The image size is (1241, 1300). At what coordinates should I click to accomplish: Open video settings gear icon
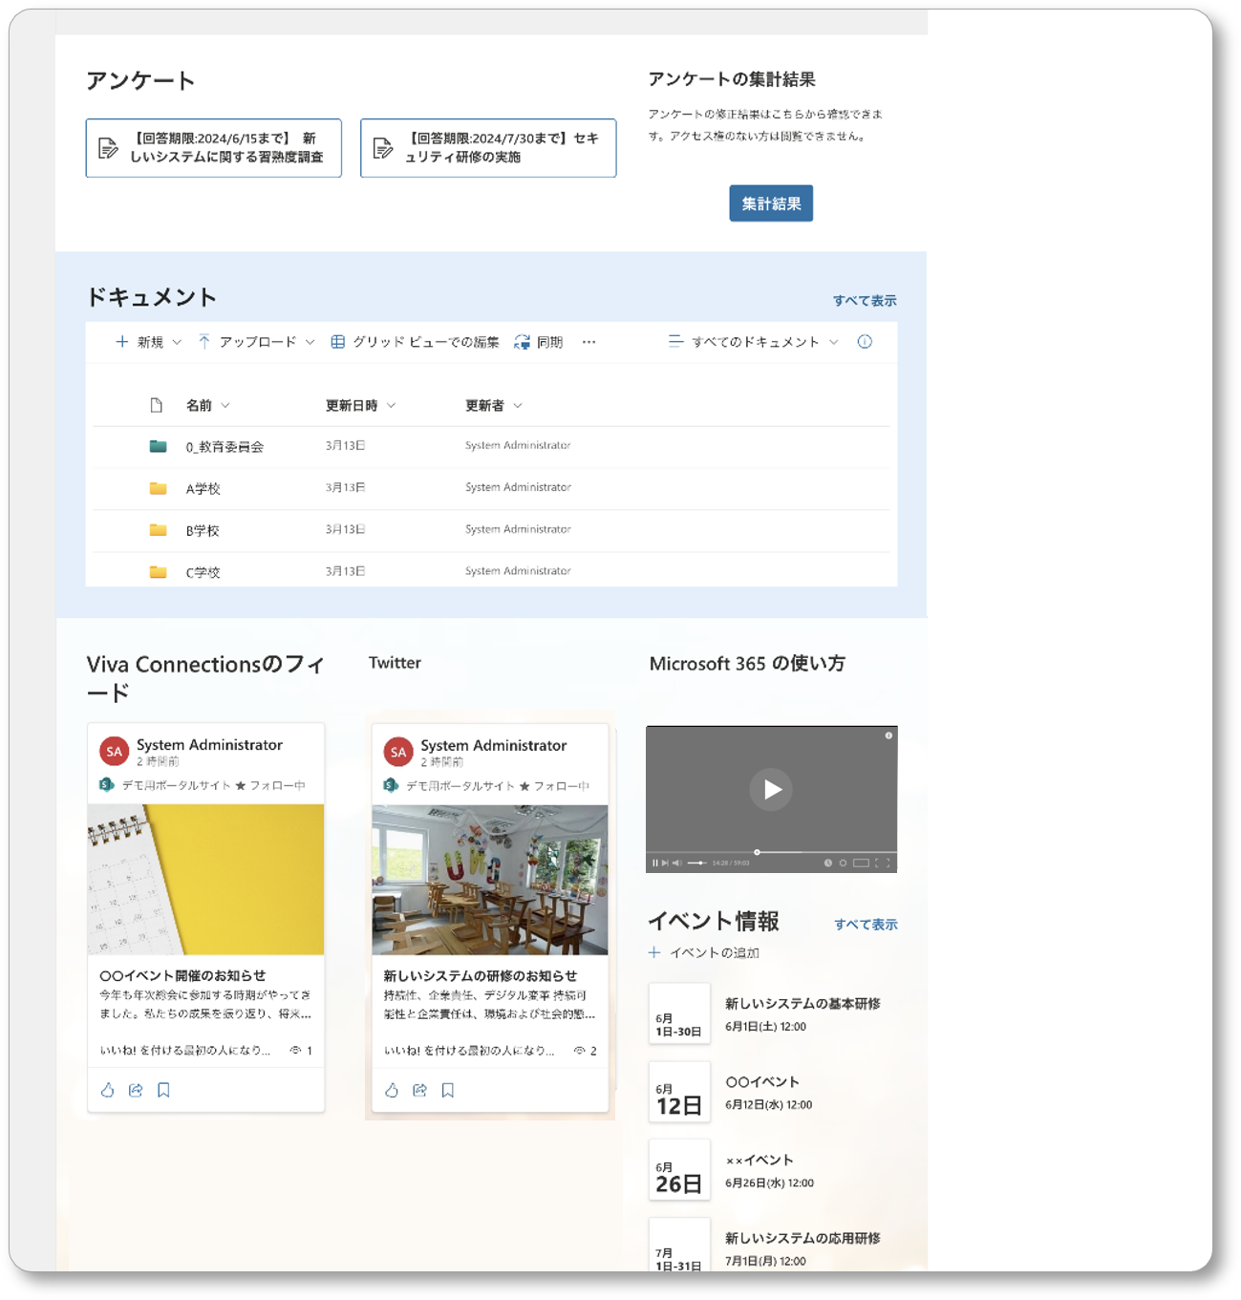[x=843, y=863]
